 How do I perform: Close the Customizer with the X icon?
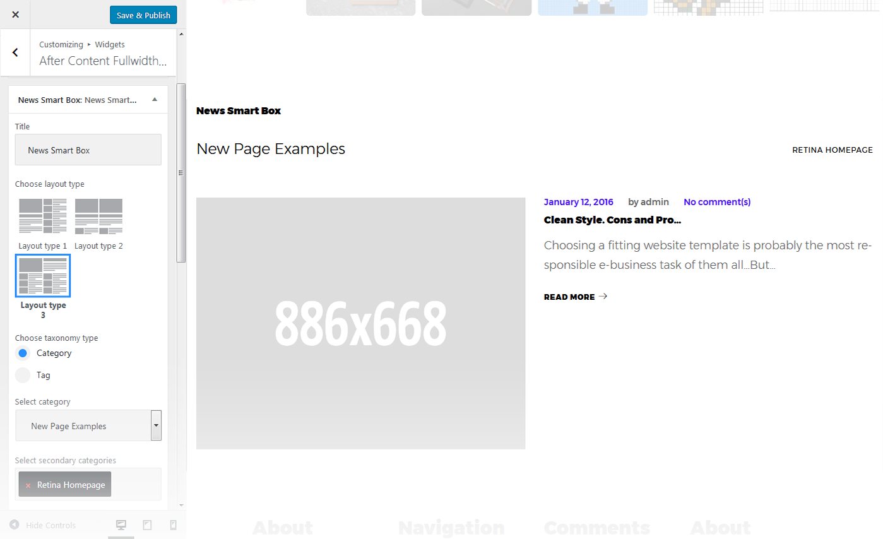pos(15,15)
